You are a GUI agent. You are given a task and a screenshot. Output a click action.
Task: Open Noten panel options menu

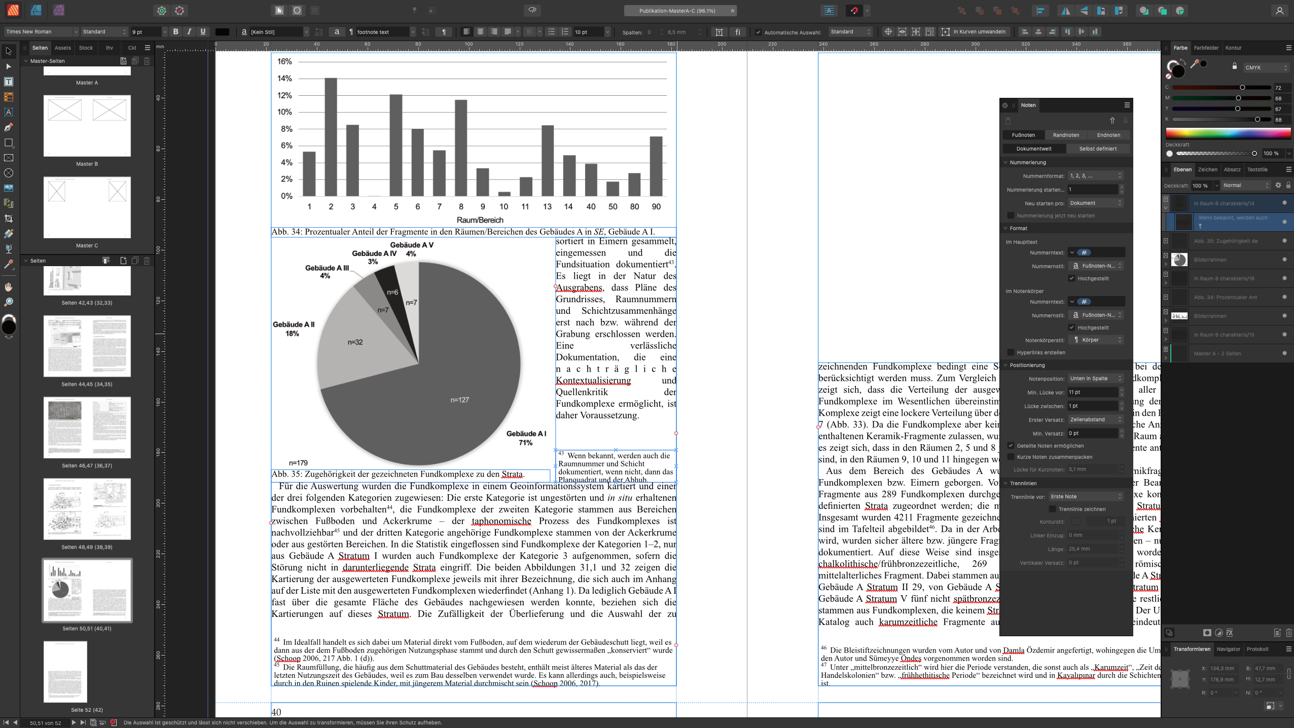pyautogui.click(x=1127, y=105)
